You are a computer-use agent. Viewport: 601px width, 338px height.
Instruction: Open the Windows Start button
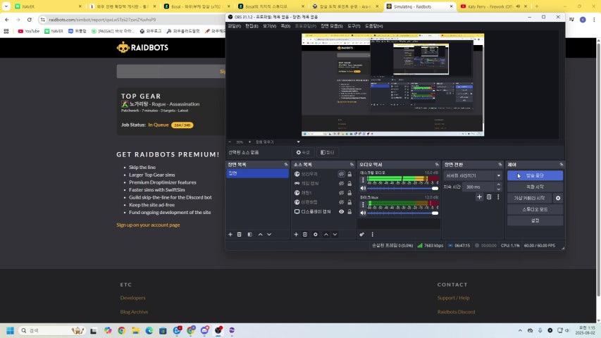(x=11, y=330)
